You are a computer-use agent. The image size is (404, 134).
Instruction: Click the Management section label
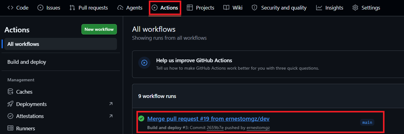point(21,80)
